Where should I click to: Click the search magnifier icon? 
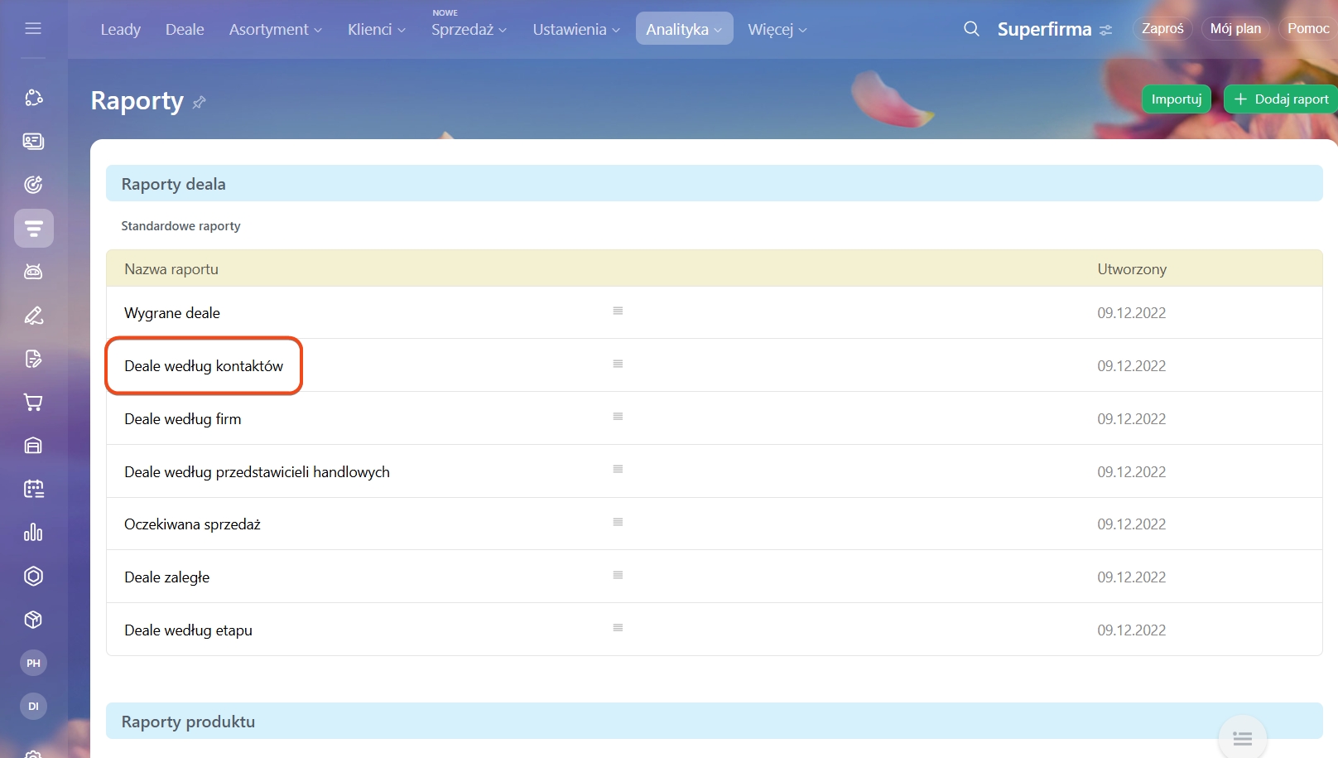(971, 29)
